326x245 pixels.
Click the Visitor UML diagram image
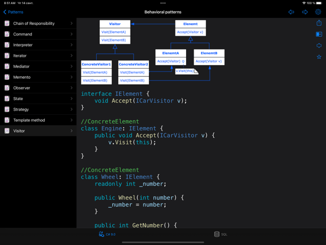click(152, 52)
